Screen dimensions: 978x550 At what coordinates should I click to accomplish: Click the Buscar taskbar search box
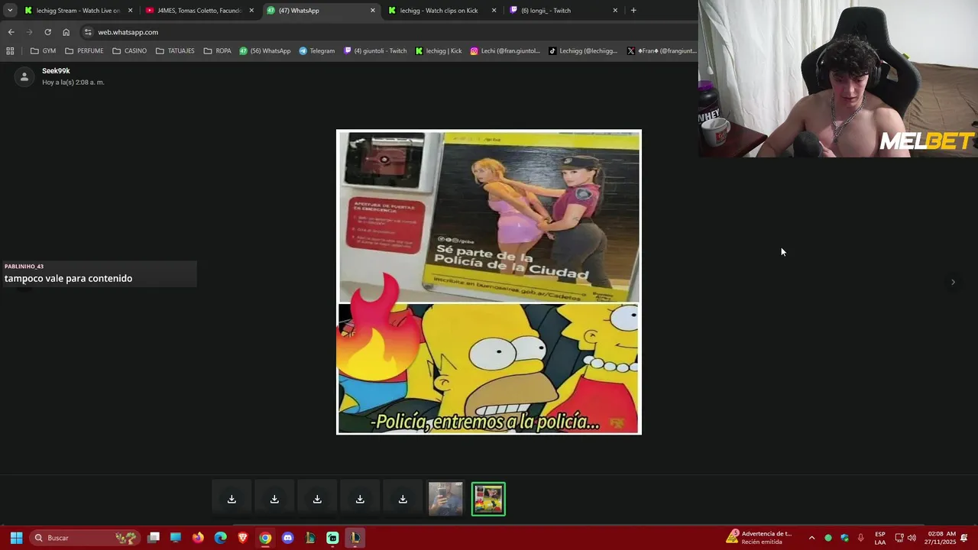coord(85,538)
